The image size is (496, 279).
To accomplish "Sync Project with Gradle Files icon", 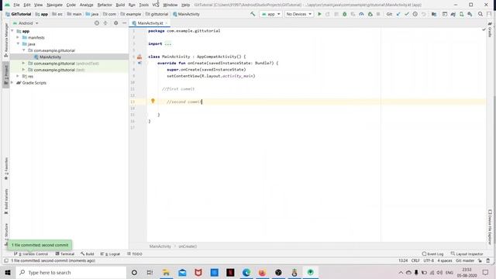I will [453, 14].
